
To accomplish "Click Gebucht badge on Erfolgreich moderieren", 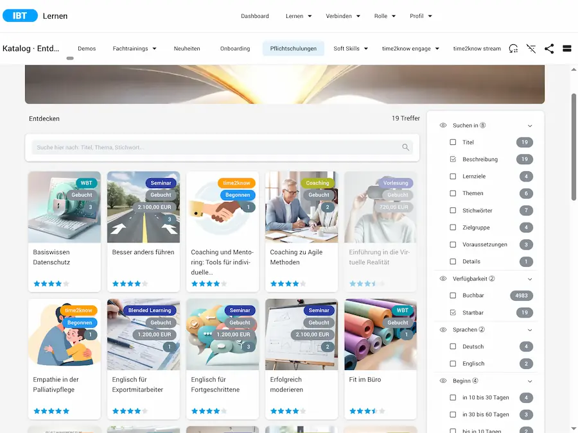I will (x=319, y=323).
